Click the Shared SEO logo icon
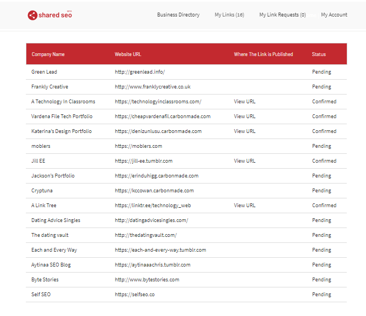The height and width of the screenshot is (316, 366). click(x=32, y=15)
